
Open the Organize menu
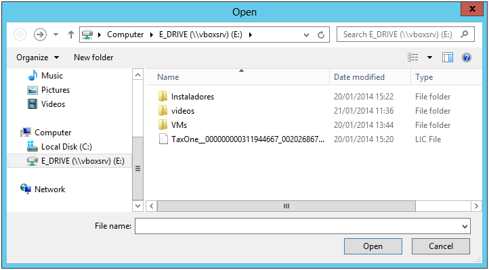coord(37,58)
